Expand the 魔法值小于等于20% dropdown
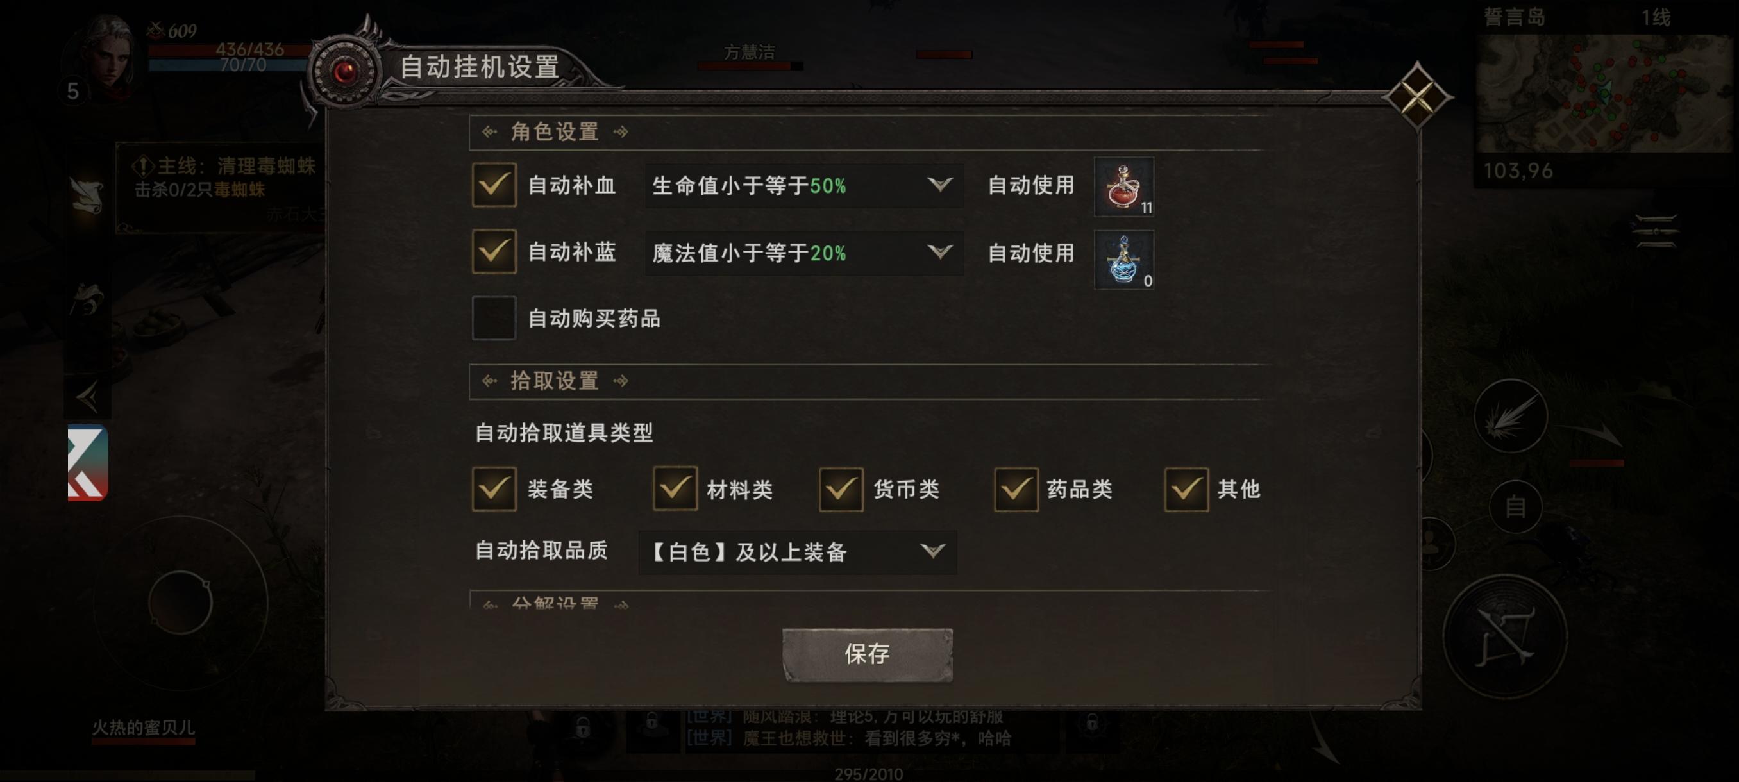 coord(804,253)
